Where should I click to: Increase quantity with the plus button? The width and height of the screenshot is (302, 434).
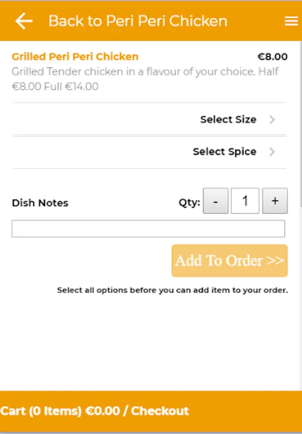tap(275, 201)
